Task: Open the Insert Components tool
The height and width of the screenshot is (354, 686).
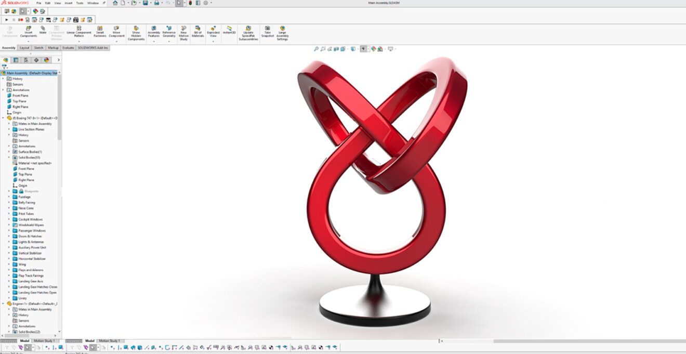Action: (28, 30)
